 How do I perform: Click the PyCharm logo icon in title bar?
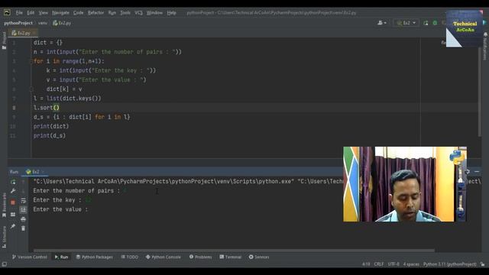(7, 12)
